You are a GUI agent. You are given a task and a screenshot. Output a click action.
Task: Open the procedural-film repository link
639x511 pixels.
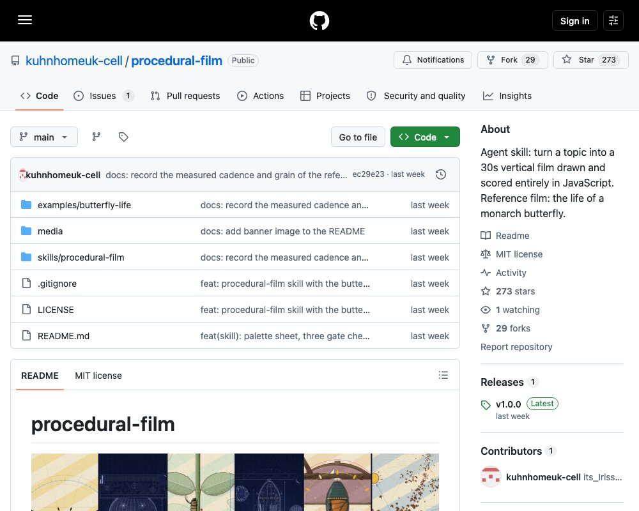(x=176, y=61)
